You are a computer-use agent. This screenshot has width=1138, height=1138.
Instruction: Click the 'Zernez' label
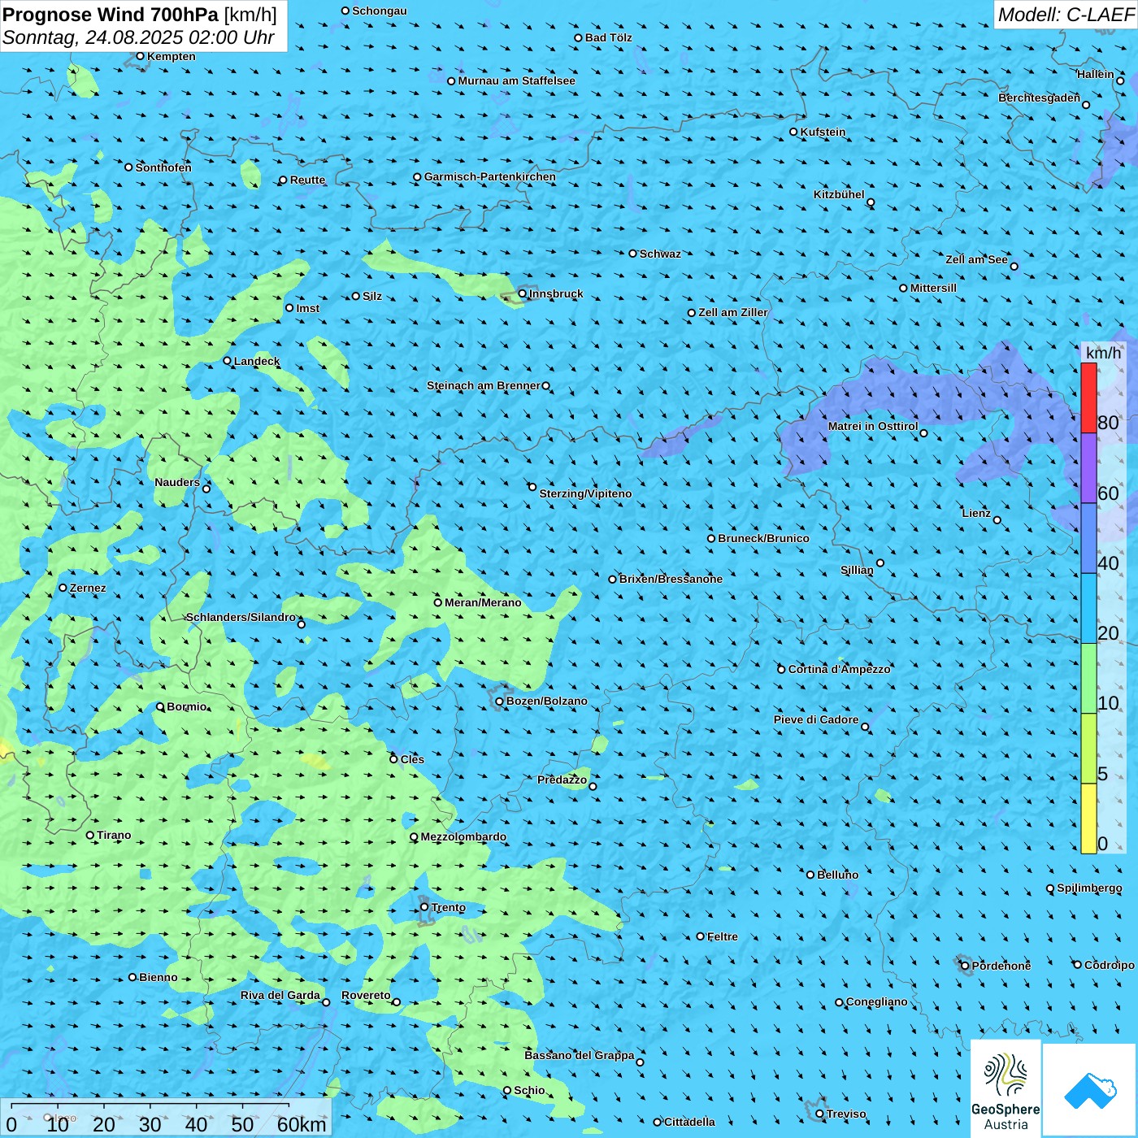[88, 588]
